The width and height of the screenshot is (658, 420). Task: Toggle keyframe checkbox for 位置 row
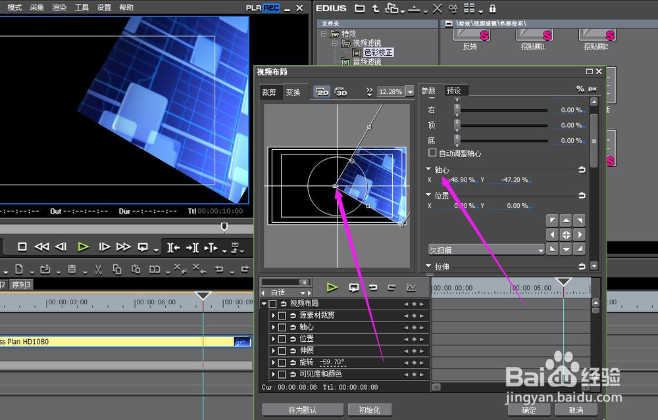pyautogui.click(x=282, y=338)
